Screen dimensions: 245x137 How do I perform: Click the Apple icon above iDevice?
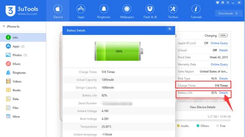58,9
